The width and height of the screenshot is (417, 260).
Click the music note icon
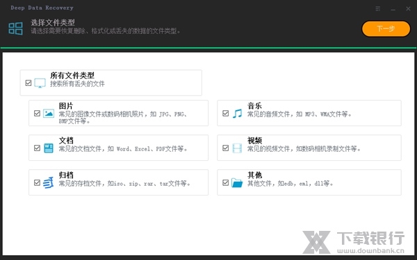[237, 113]
